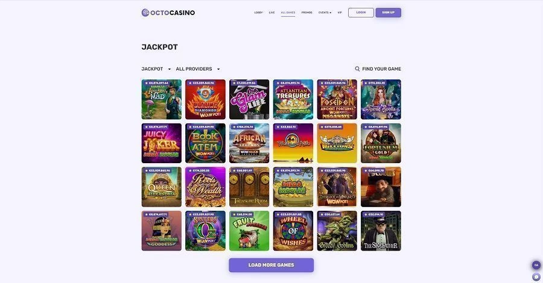The height and width of the screenshot is (283, 543).
Task: Click the Login button
Action: pyautogui.click(x=361, y=13)
